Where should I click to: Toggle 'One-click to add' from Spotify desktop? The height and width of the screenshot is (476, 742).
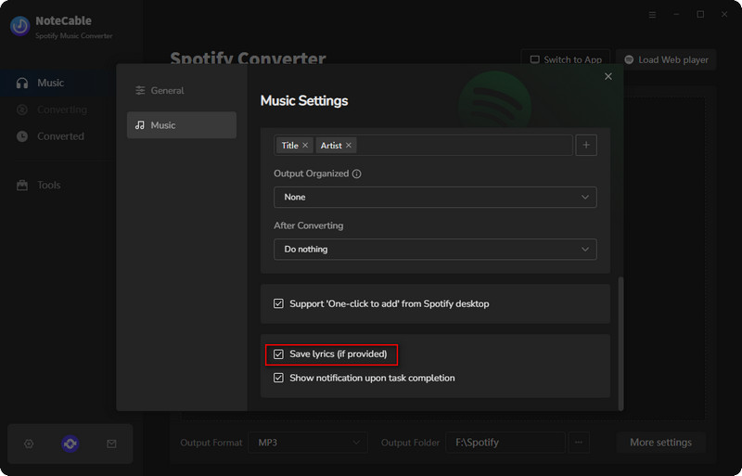(x=278, y=303)
